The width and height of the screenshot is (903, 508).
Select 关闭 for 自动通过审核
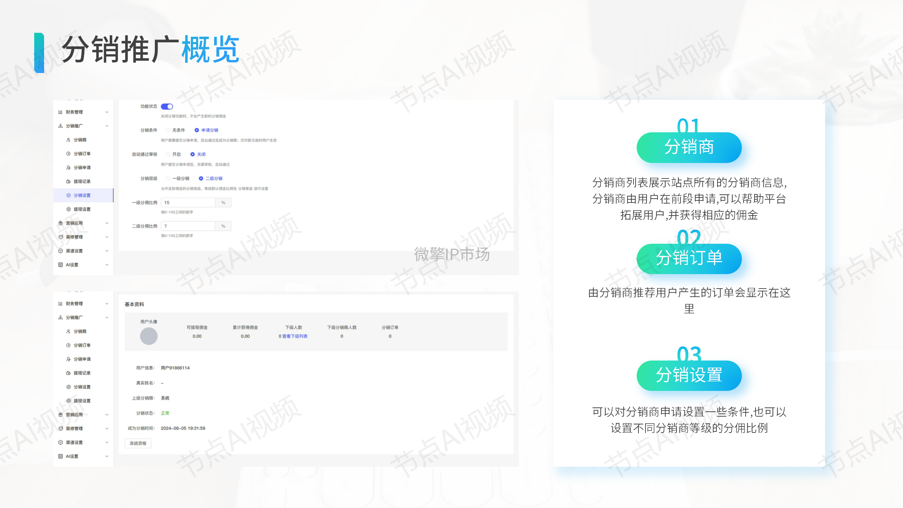193,155
